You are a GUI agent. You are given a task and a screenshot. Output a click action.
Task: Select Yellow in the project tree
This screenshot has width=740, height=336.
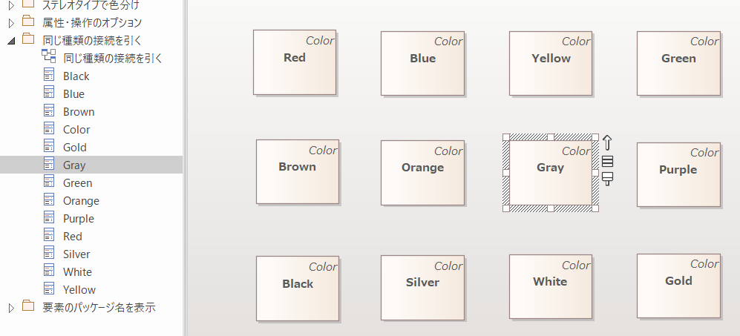coord(79,289)
